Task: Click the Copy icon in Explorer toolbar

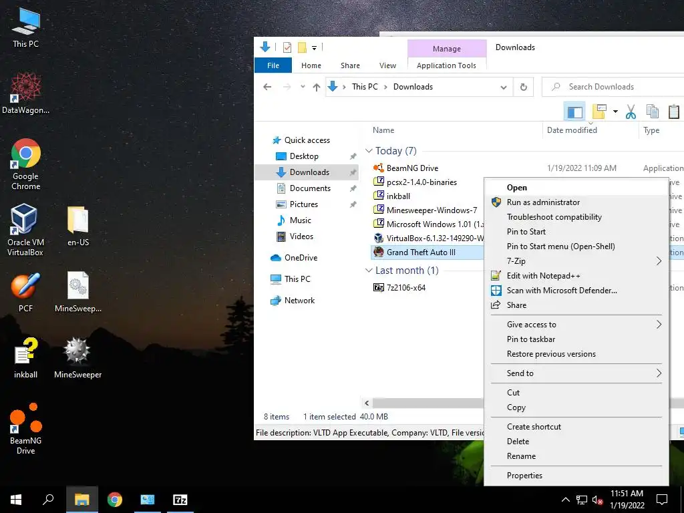Action: [652, 112]
